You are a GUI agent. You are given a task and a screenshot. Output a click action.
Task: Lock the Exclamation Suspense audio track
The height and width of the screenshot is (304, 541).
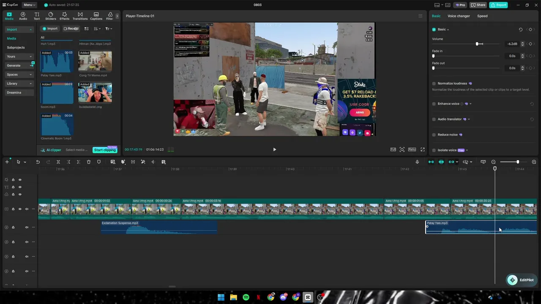[x=13, y=228]
